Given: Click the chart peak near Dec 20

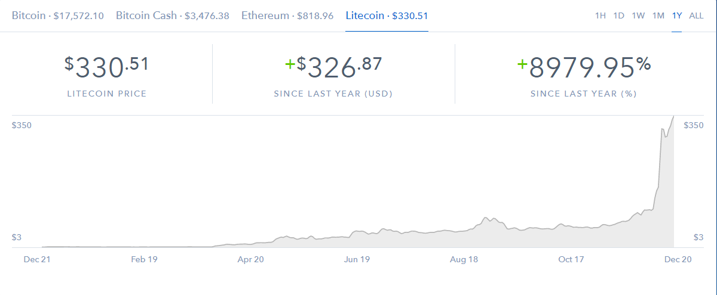Looking at the screenshot, I should click(673, 116).
